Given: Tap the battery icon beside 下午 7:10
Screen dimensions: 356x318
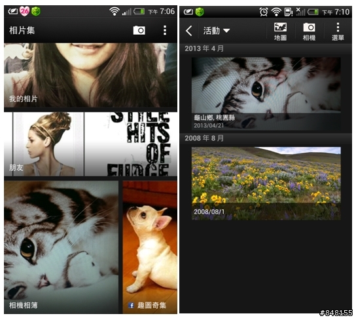Looking at the screenshot, I should point(313,12).
